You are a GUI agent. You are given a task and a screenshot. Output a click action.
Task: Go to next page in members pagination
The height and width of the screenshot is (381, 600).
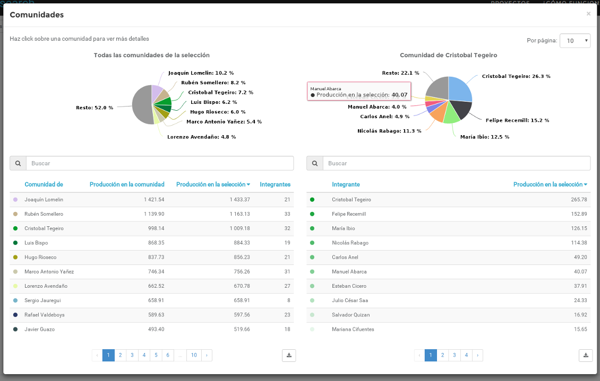(477, 356)
